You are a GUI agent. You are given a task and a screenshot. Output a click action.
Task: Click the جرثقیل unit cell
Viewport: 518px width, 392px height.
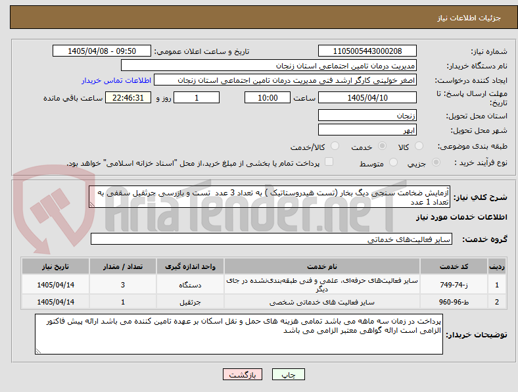190,302
